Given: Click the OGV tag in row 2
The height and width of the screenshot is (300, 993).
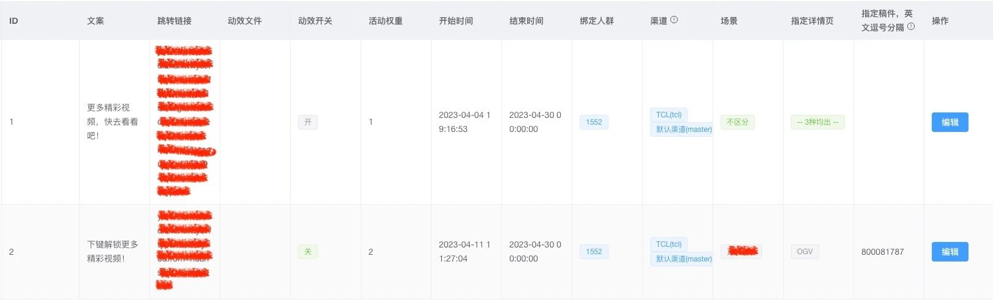Looking at the screenshot, I should (804, 252).
